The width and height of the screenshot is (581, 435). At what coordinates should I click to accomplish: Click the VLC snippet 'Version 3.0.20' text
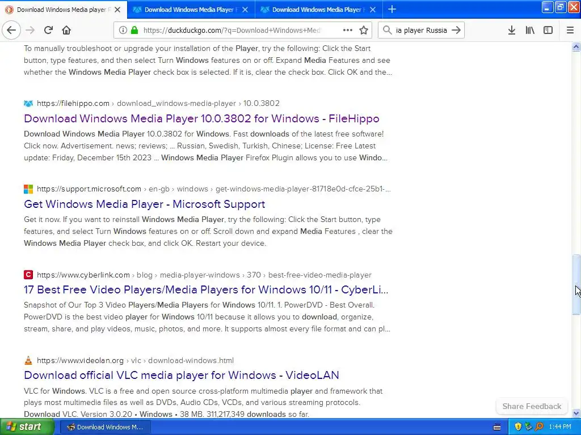click(106, 414)
